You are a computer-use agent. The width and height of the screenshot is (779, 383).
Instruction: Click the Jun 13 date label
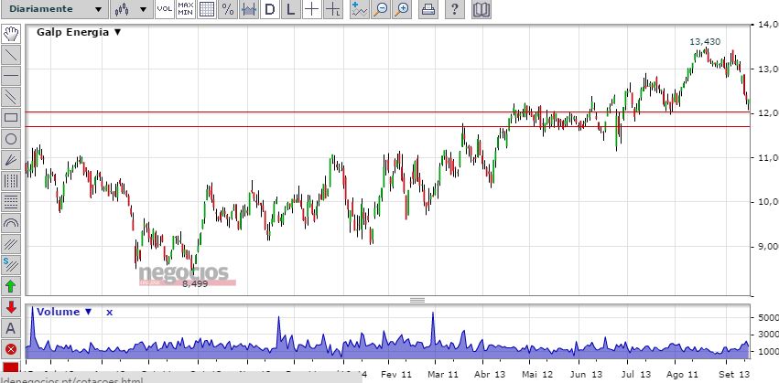point(586,374)
